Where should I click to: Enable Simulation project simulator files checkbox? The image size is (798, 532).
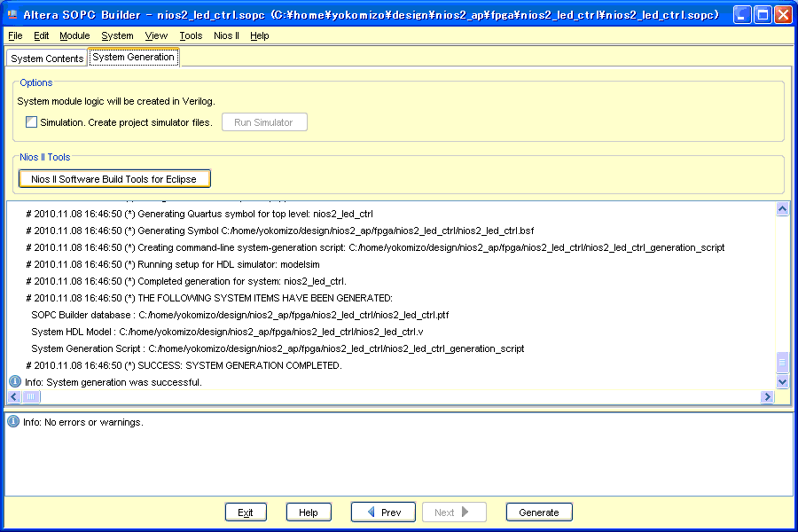[x=32, y=122]
